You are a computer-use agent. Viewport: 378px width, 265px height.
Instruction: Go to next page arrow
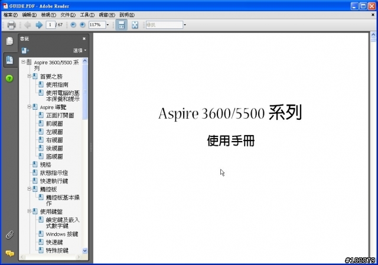[39, 25]
